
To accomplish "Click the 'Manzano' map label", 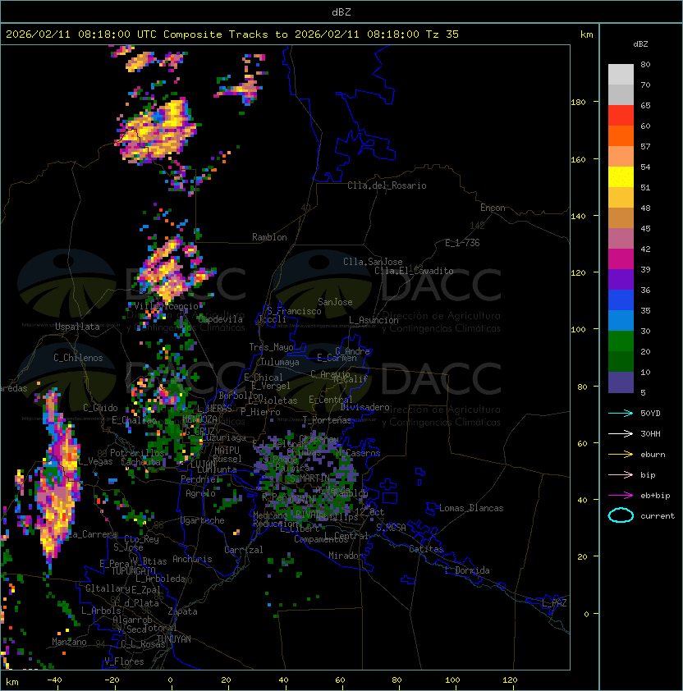I will click(69, 642).
